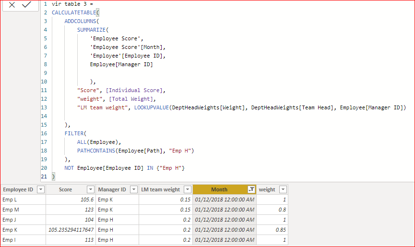Place cursor on ADDCOLUMNS in formula line 3

pyautogui.click(x=81, y=21)
